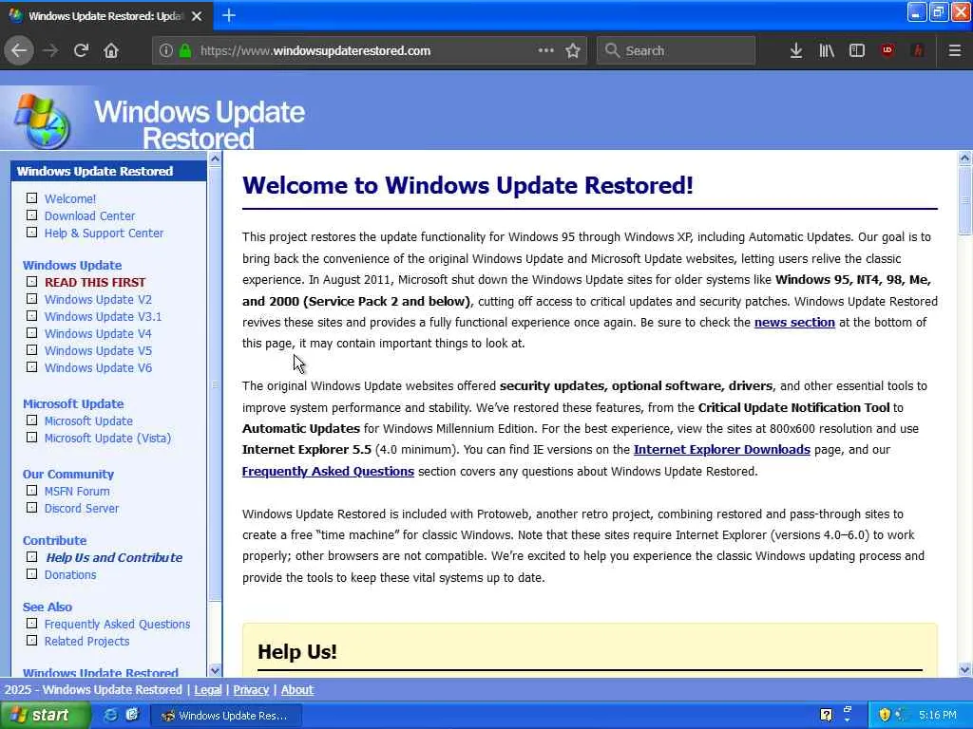Bookmark this page with the star icon
This screenshot has width=973, height=729.
coord(573,51)
